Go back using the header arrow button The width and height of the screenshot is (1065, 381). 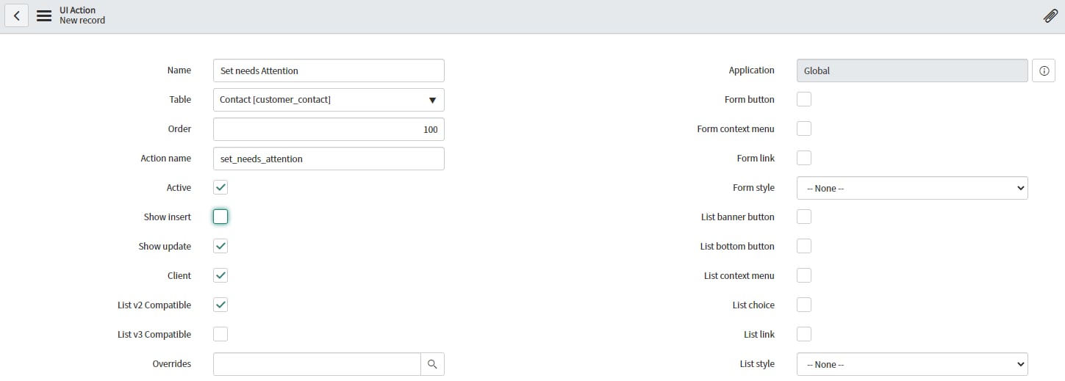pyautogui.click(x=16, y=15)
